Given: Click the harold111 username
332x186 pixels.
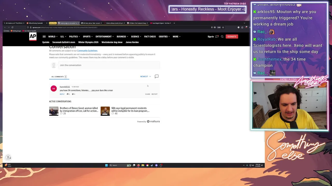Looking at the screenshot, I should [65, 87].
